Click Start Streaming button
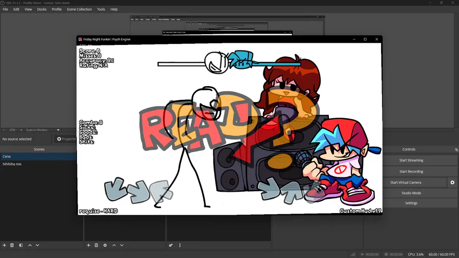459x258 pixels. [420, 160]
